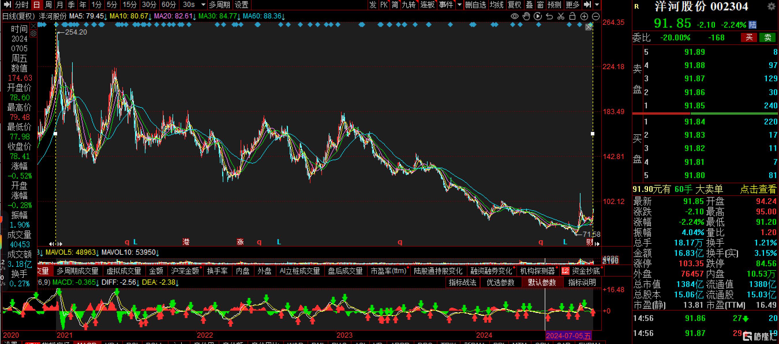Collapse left panel with top-left arrow icon

click(x=7, y=5)
